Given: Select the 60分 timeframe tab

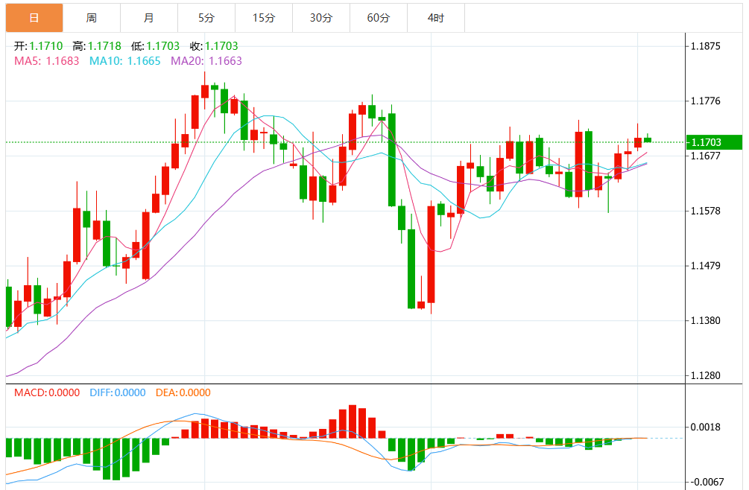Looking at the screenshot, I should [x=379, y=18].
